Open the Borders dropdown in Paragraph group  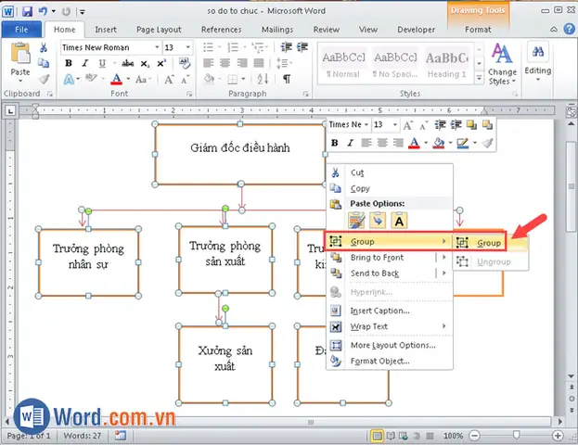[x=243, y=79]
